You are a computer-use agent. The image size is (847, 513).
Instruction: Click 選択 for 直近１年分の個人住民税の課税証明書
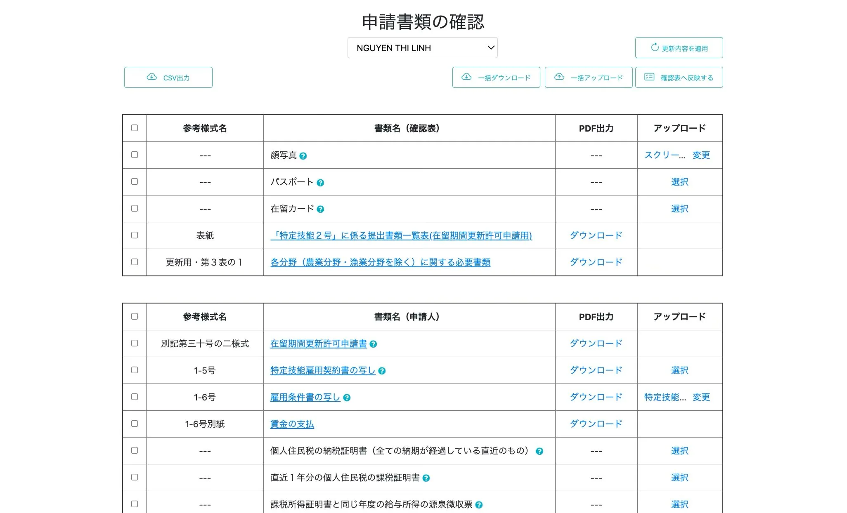pyautogui.click(x=680, y=478)
